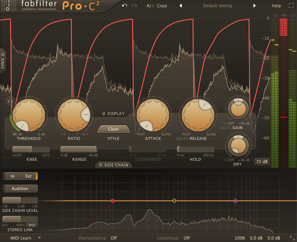Select the yellow A band node
Viewport: 297px width, 242px height.
pyautogui.click(x=174, y=201)
